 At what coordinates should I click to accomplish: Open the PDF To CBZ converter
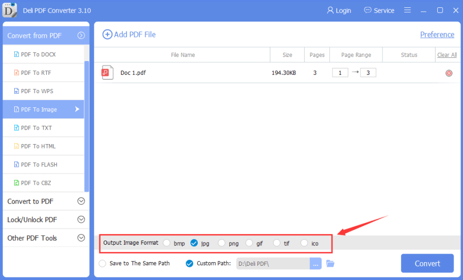[x=43, y=183]
